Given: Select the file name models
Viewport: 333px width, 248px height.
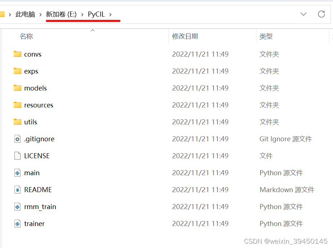Looking at the screenshot, I should (x=36, y=88).
